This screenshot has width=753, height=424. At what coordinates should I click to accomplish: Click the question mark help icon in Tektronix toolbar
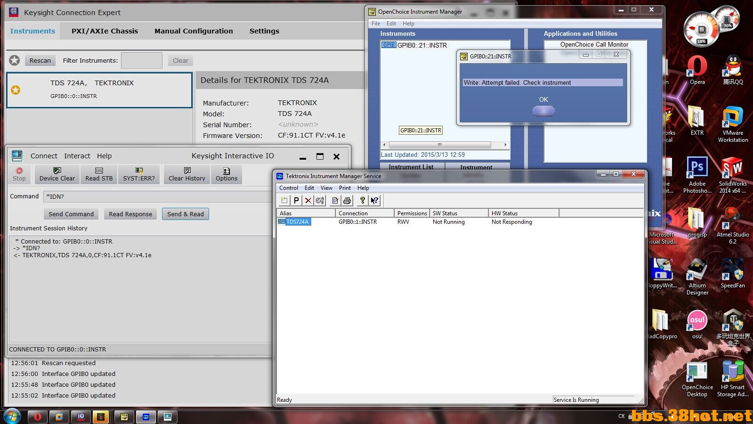(x=363, y=200)
